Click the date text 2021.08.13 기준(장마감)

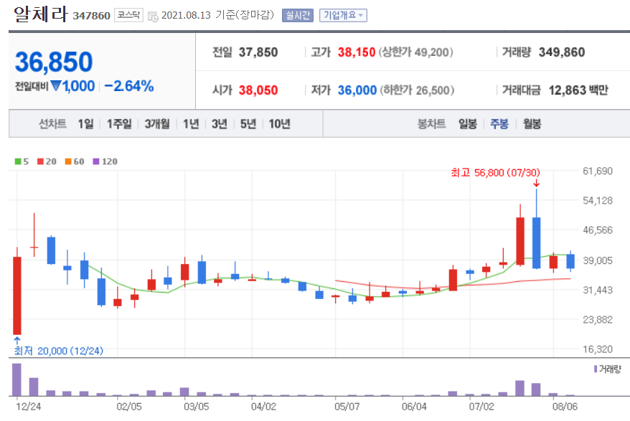(217, 15)
